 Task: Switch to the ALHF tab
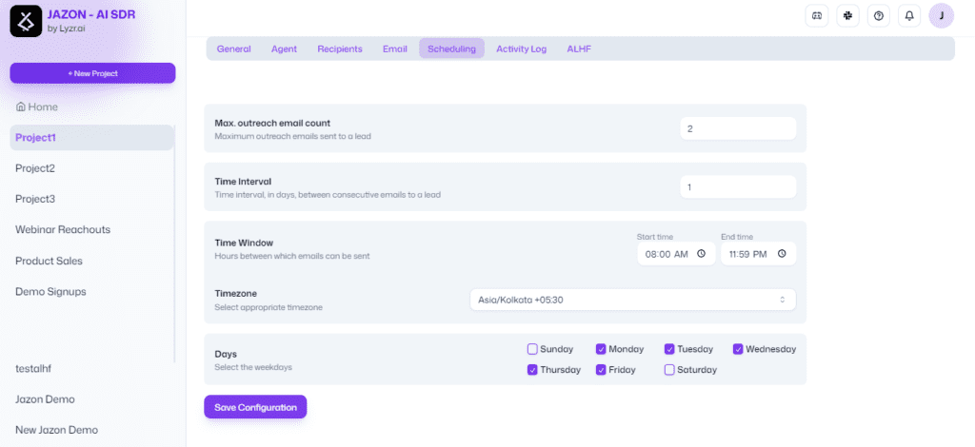579,49
